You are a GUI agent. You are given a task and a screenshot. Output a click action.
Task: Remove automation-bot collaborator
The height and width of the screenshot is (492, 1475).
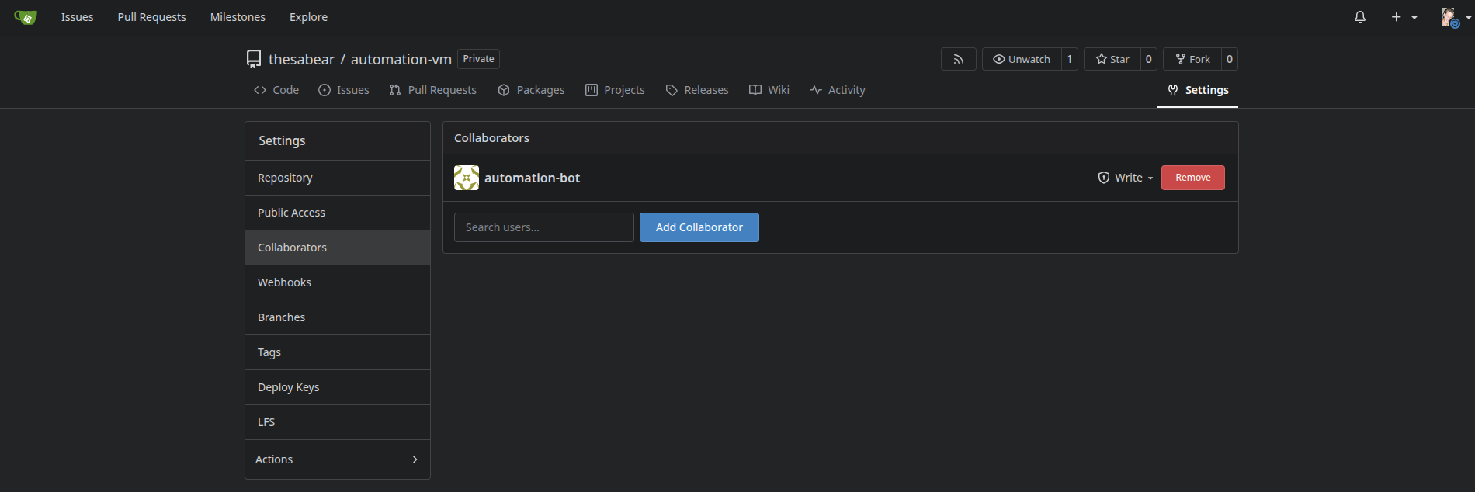1193,178
